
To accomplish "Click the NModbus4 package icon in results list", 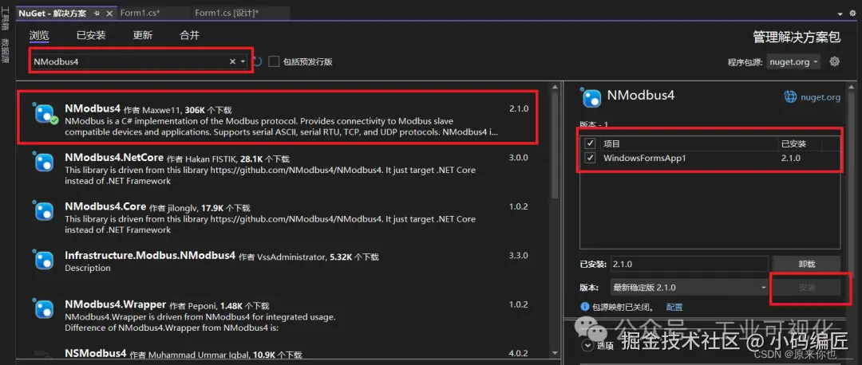I will click(44, 114).
